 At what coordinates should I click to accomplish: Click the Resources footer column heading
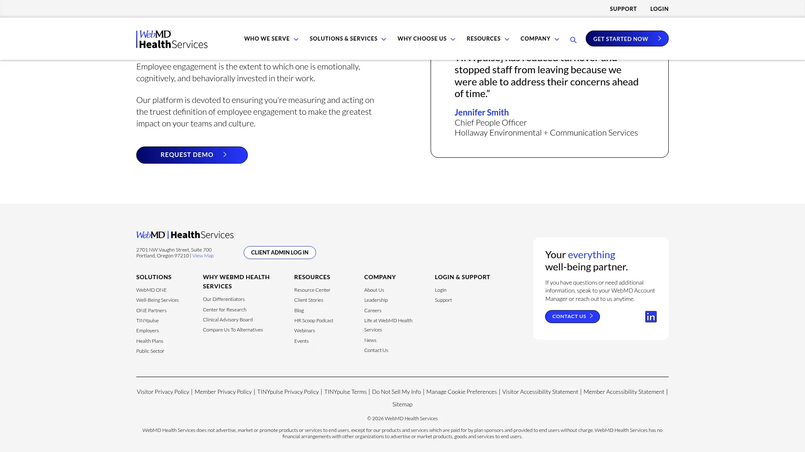(x=312, y=277)
